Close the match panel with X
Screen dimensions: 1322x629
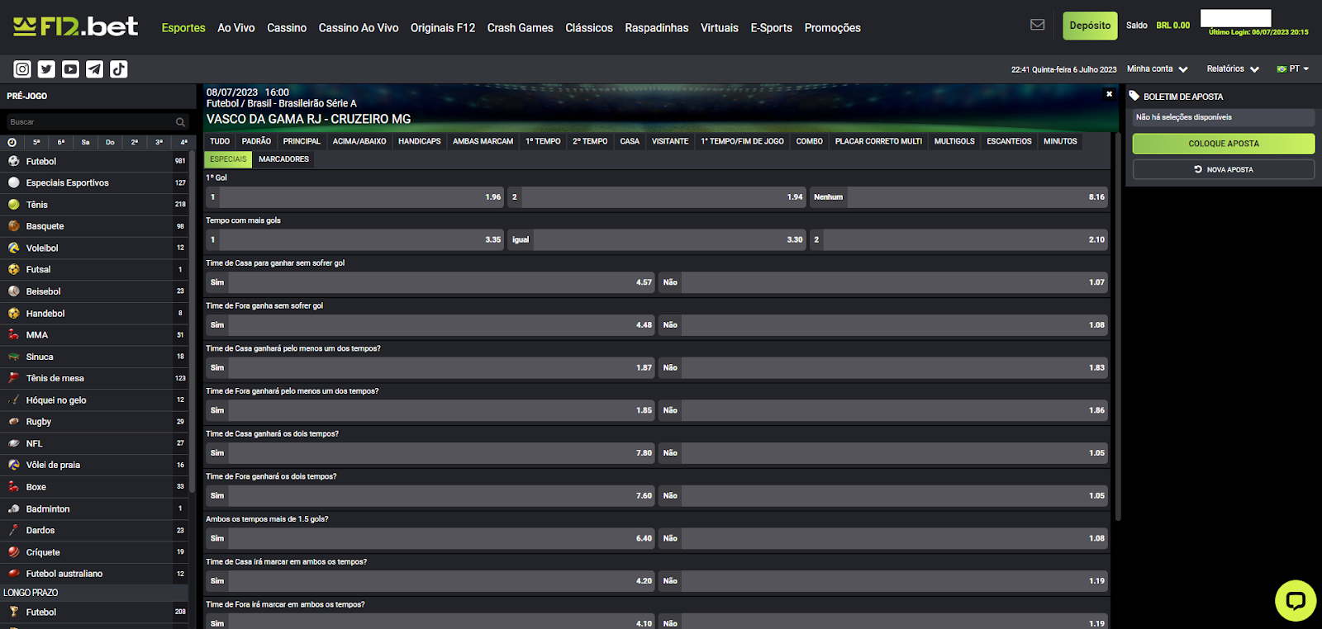click(1109, 94)
